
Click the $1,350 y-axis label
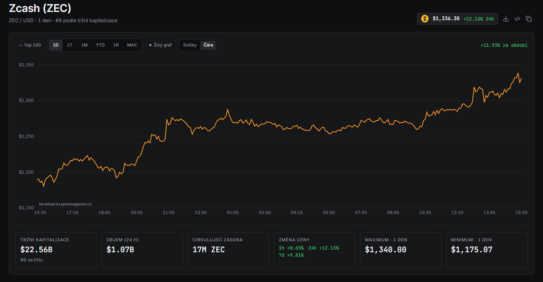[x=26, y=65]
